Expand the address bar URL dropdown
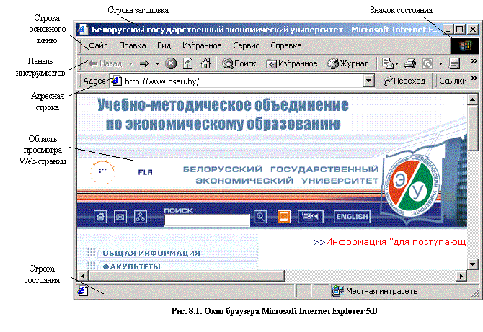 (x=368, y=81)
